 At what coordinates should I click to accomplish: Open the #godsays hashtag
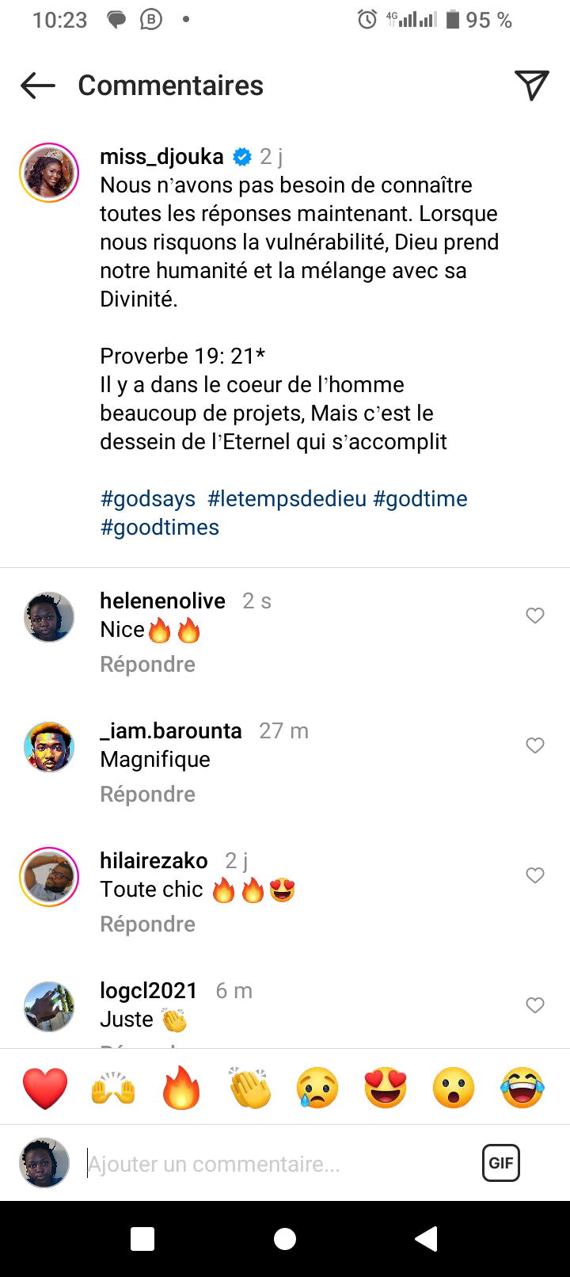coord(148,499)
